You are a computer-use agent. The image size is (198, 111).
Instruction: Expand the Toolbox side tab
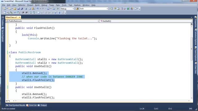[3, 21]
